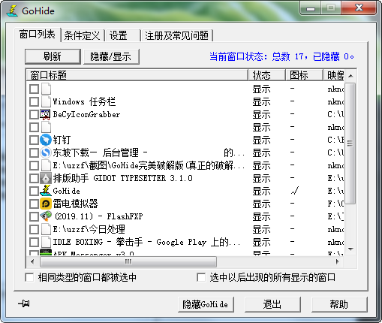Click the vertical scrollbar up arrow

[x=350, y=76]
